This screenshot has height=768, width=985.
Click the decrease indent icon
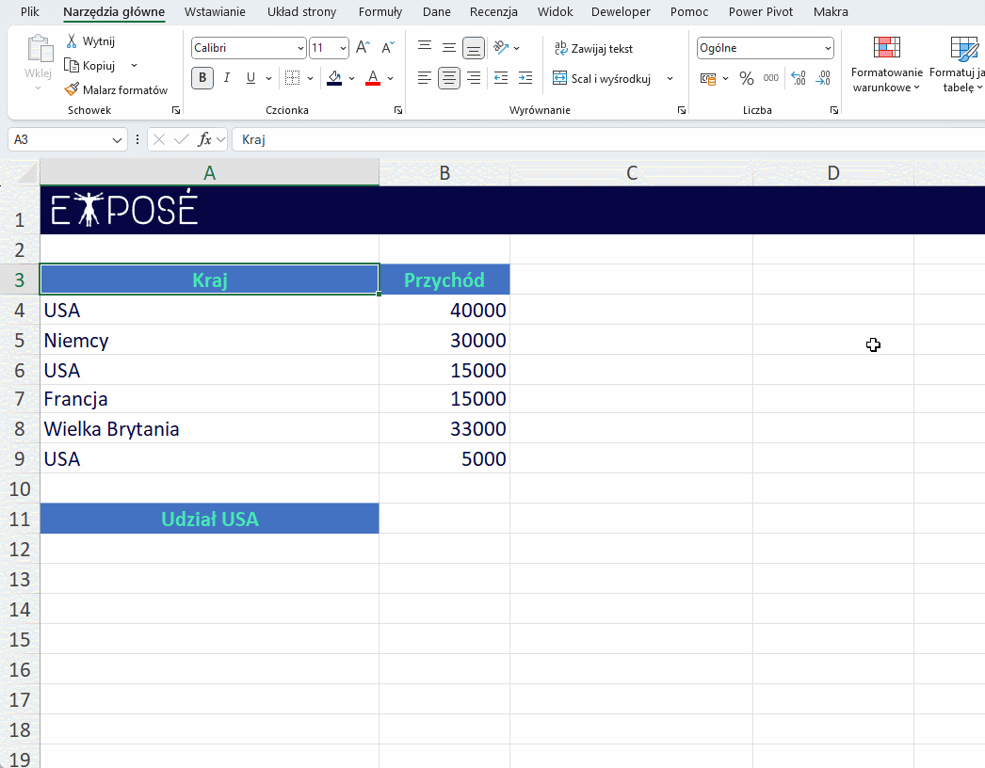click(501, 78)
